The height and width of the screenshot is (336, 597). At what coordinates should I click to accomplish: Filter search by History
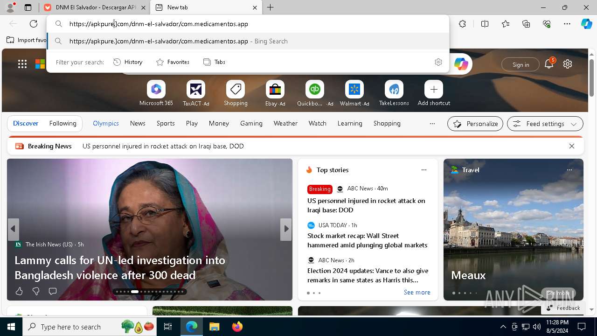(128, 62)
